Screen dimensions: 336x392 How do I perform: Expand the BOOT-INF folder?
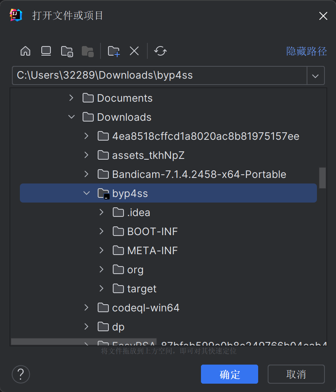click(x=102, y=231)
